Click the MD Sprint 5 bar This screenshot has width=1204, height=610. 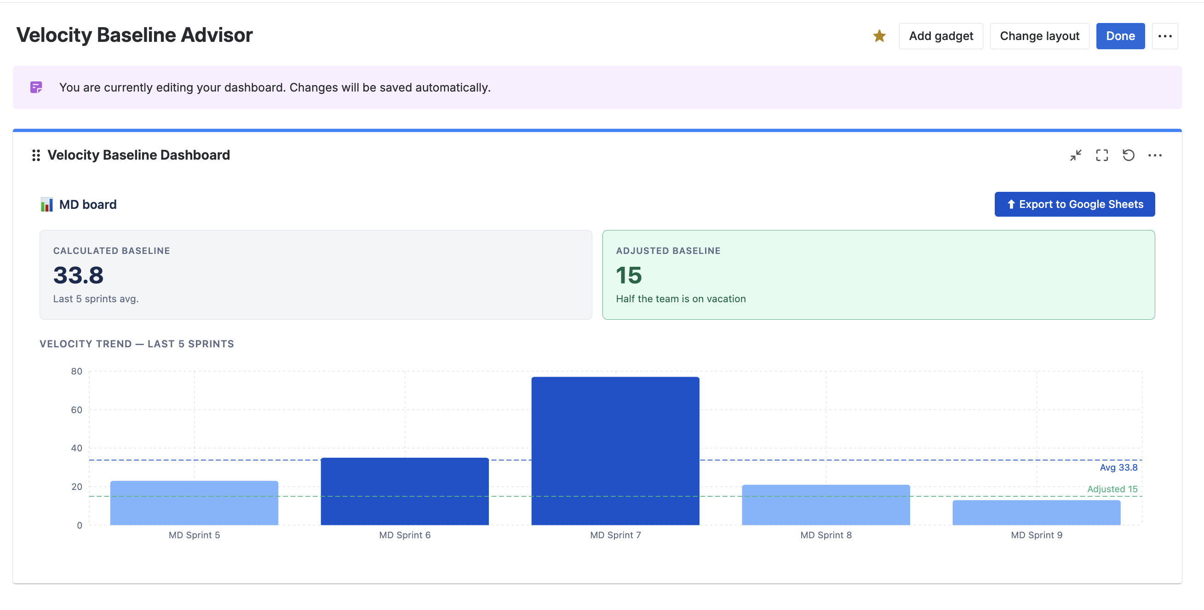(194, 503)
